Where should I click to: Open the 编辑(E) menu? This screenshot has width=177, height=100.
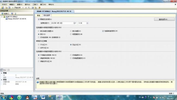click(x=12, y=5)
